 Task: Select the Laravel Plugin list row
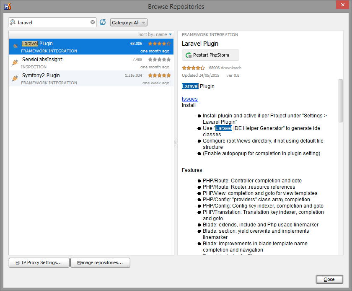tap(91, 47)
